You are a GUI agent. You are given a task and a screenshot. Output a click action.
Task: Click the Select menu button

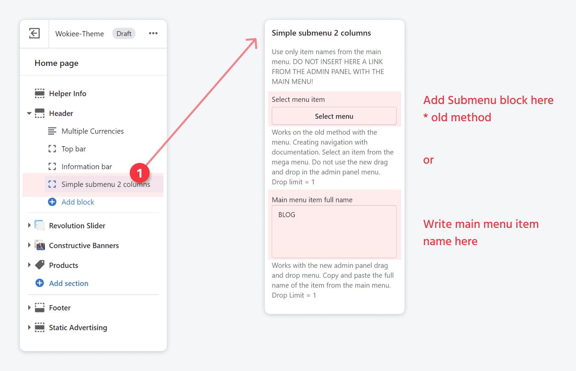tap(334, 116)
